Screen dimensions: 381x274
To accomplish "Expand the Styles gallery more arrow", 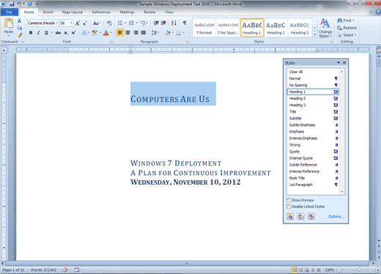I will pos(314,34).
